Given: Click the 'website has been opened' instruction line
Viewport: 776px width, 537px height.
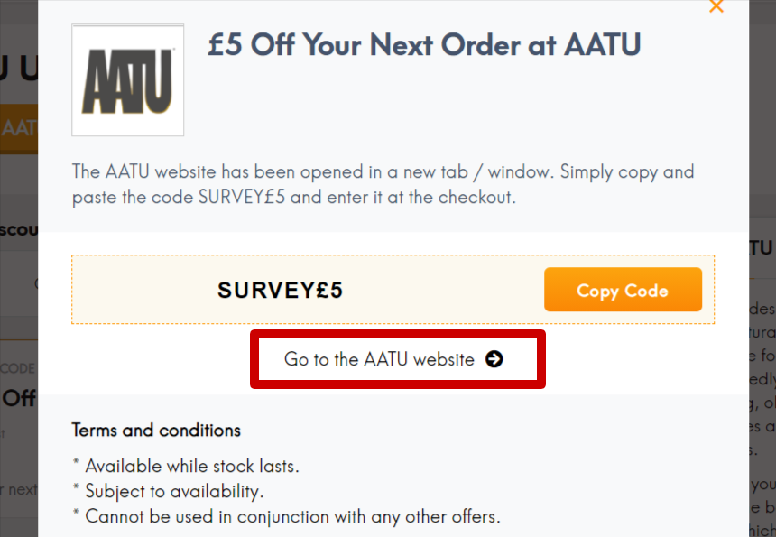Looking at the screenshot, I should (x=383, y=171).
